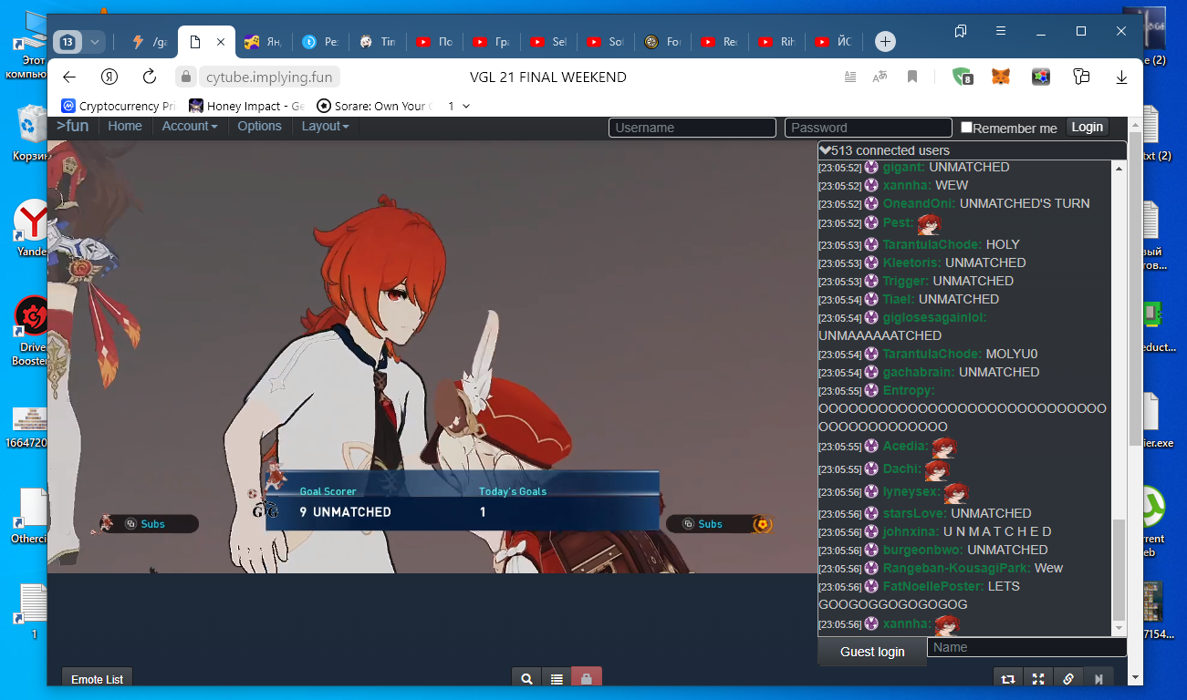The image size is (1187, 700).
Task: Open the Recycle Bin on the desktop
Action: click(30, 132)
